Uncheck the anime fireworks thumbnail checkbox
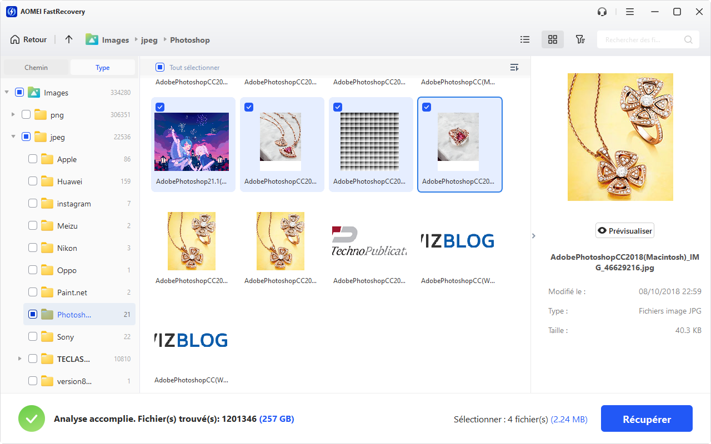711x444 pixels. (x=160, y=107)
